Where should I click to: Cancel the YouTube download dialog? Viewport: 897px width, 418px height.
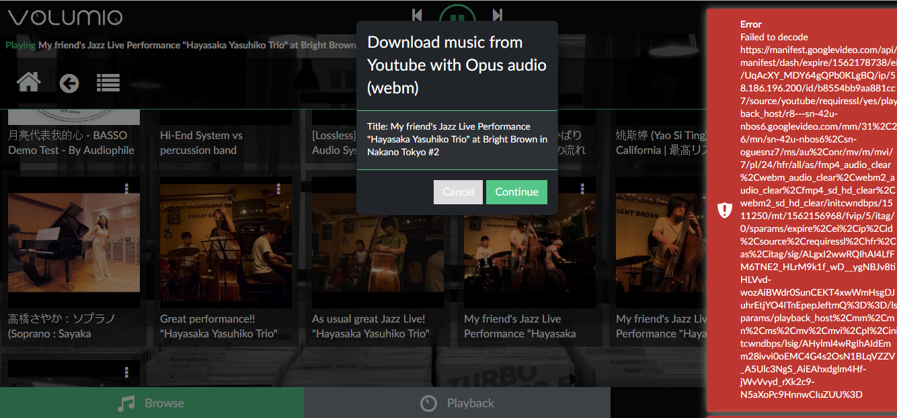[459, 192]
